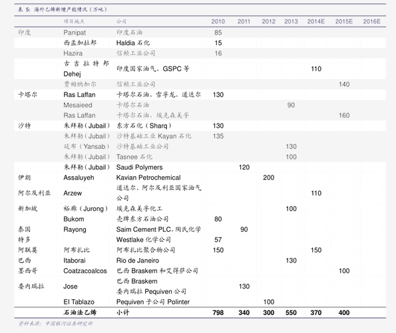
Task: Click the Tasnee 石化 company cell
Action: pos(134,157)
